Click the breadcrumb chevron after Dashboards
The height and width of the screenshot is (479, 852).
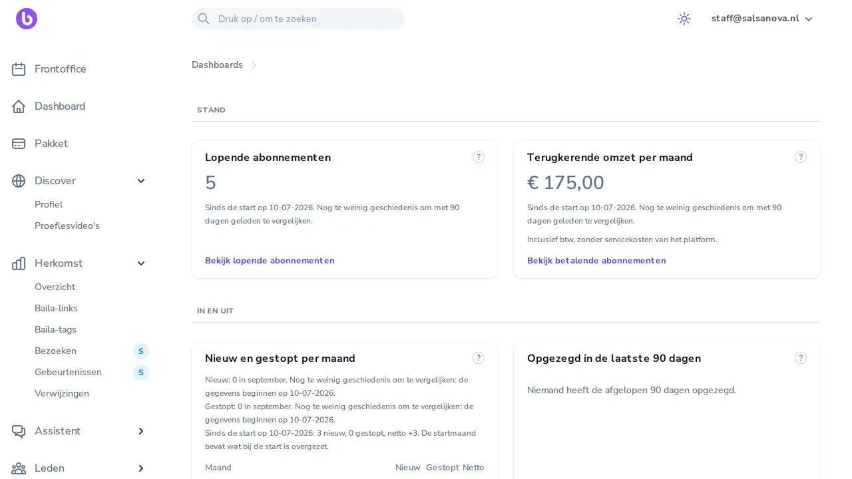click(x=254, y=65)
